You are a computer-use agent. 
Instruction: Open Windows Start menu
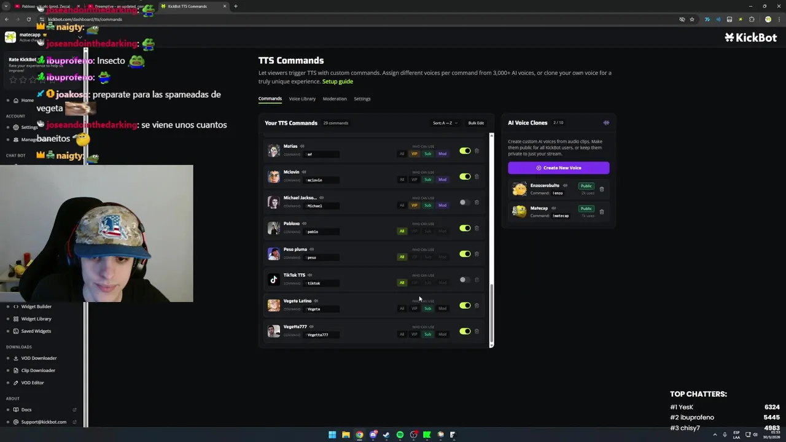tap(332, 435)
